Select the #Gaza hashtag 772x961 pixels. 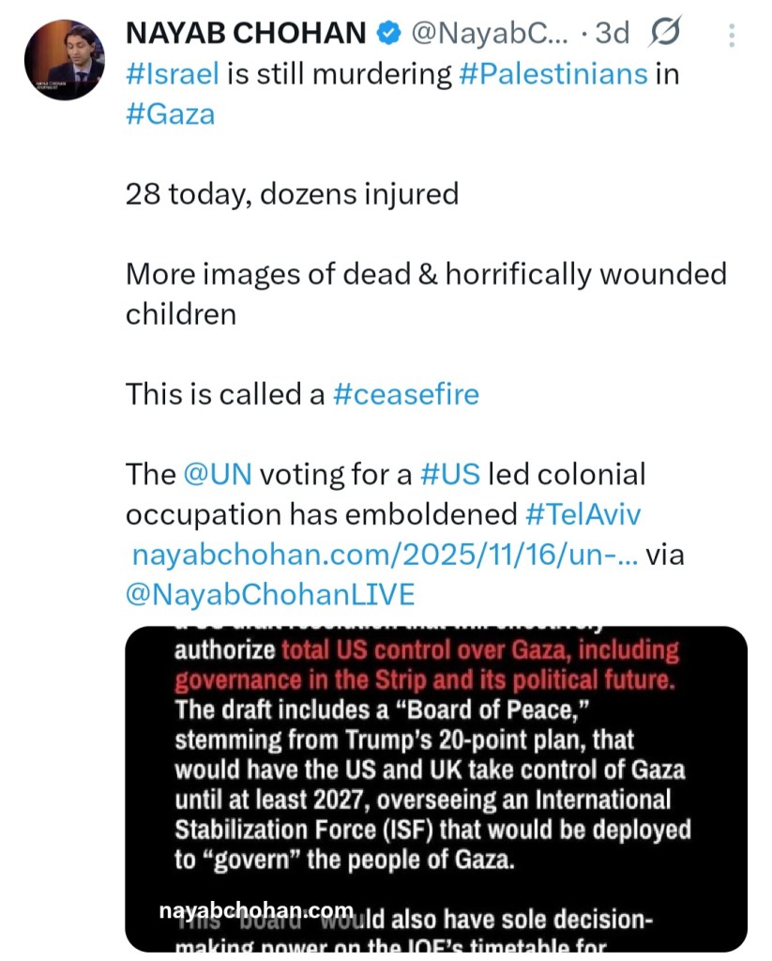170,114
